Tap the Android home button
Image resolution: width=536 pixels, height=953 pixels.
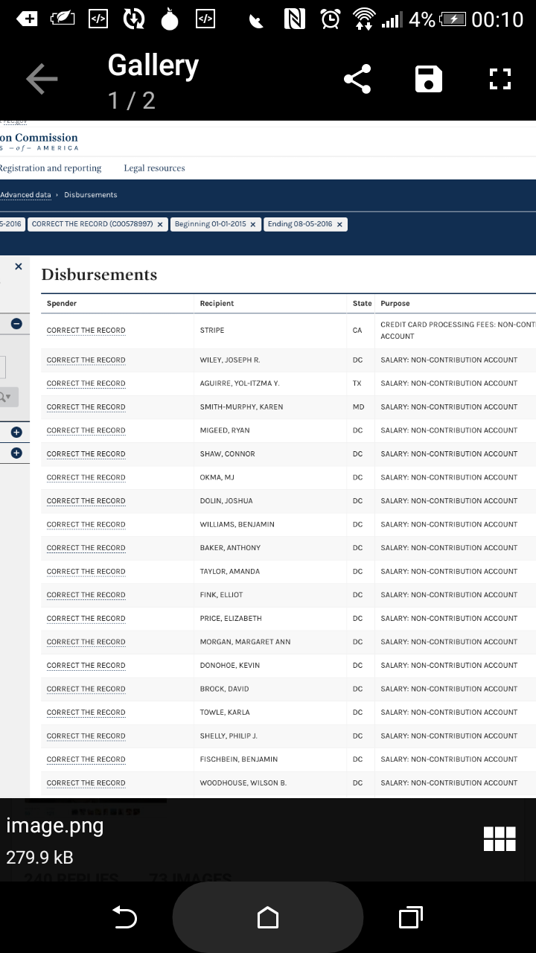click(x=268, y=918)
